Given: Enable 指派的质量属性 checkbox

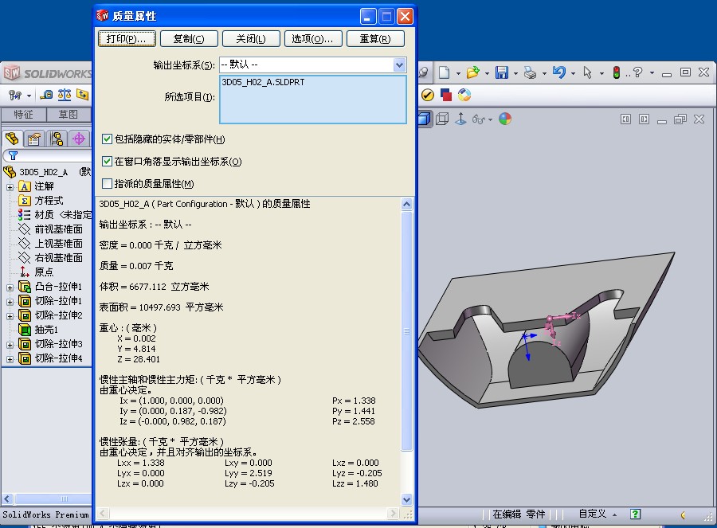Looking at the screenshot, I should [x=108, y=184].
